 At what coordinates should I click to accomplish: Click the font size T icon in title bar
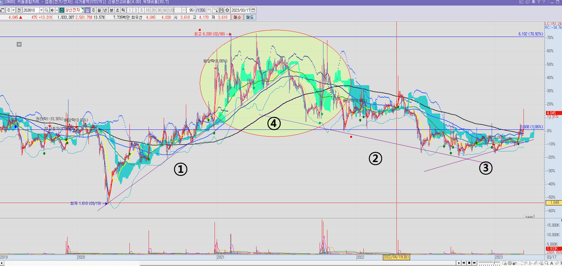tap(539, 2)
